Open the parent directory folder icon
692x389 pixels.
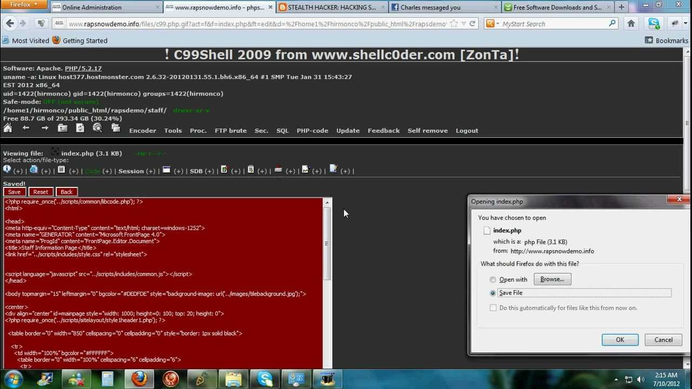click(x=63, y=128)
